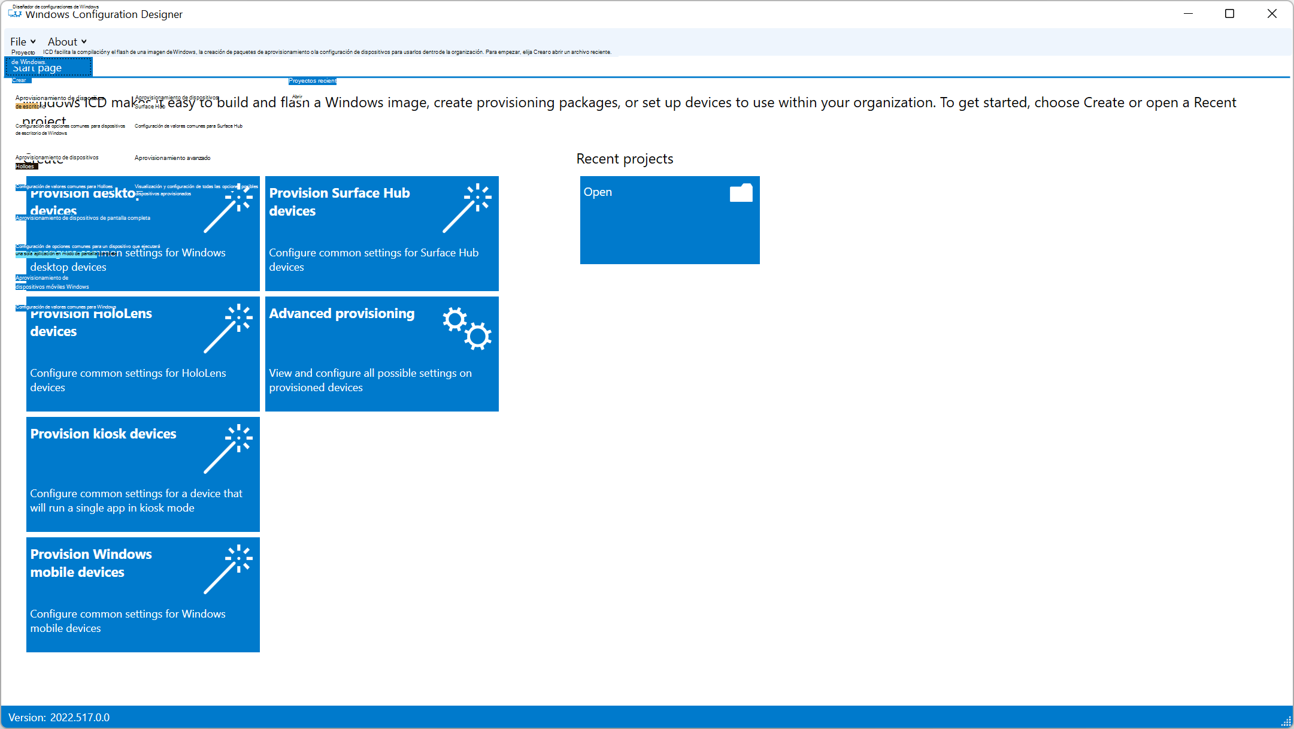This screenshot has width=1294, height=729.
Task: Click the Windows Configuration Designer app icon
Action: [15, 13]
